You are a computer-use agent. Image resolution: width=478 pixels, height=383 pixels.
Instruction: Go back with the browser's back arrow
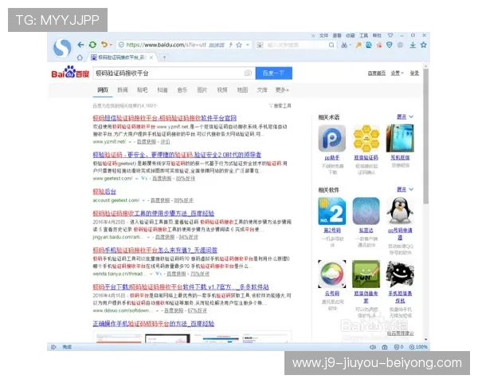[80, 45]
